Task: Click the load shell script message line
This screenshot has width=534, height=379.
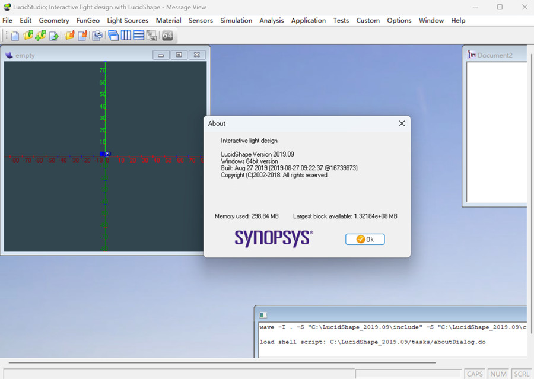Action: (372, 342)
